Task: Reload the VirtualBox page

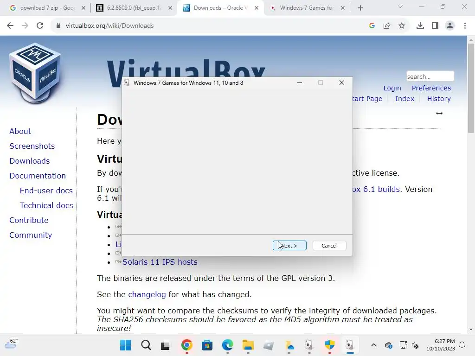Action: [40, 26]
